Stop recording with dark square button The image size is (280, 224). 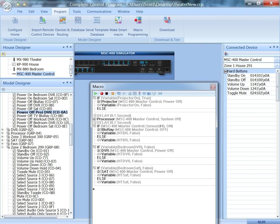[x=107, y=94]
